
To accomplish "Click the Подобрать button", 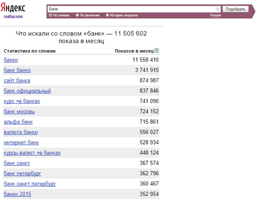I will click(x=235, y=9).
